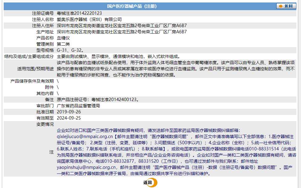Click management class value 第二类
Screen dimensions: 301x188
(x=63, y=44)
